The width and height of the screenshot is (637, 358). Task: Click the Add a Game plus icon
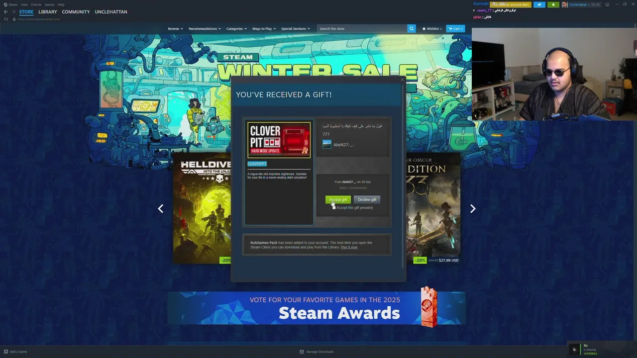coord(6,352)
